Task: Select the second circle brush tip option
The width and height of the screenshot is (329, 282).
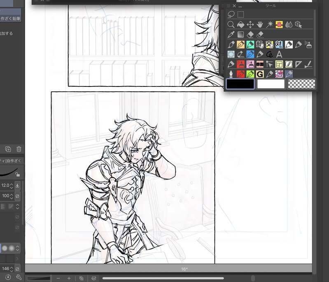Action: tap(12, 248)
